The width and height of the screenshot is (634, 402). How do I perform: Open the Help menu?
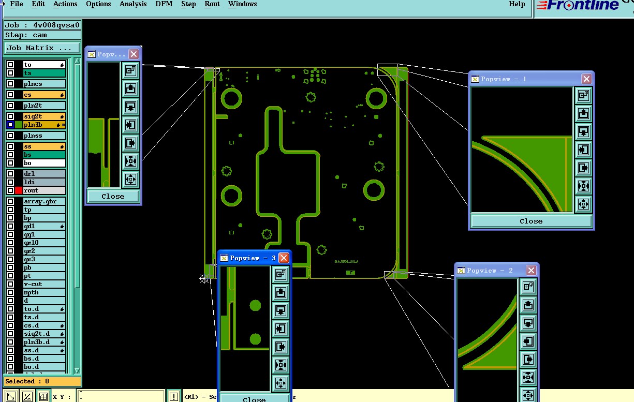pos(517,4)
